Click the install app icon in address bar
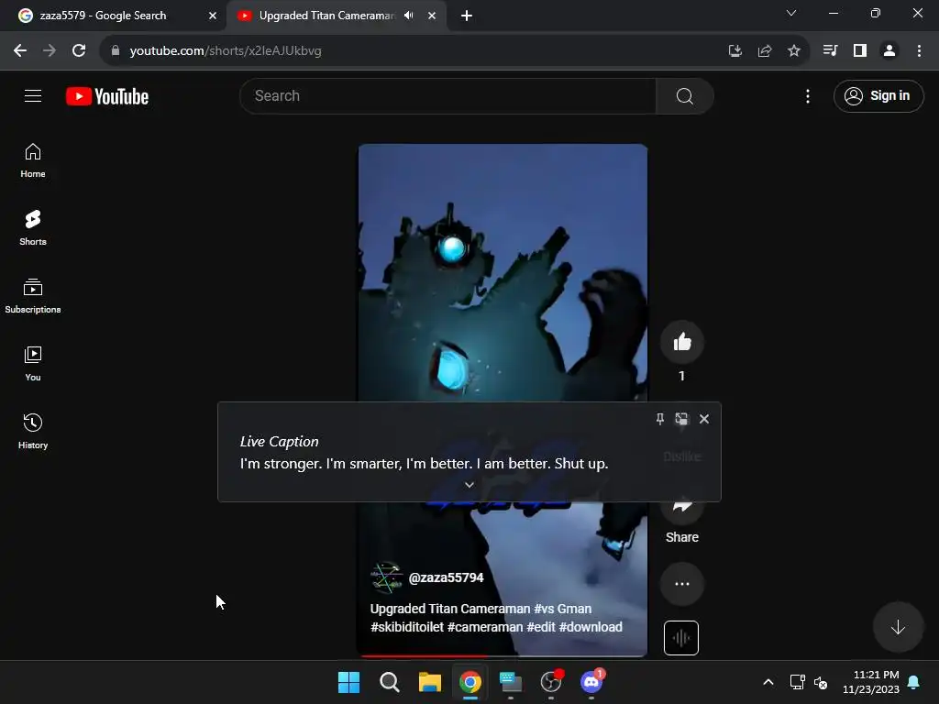939x704 pixels. 735,51
